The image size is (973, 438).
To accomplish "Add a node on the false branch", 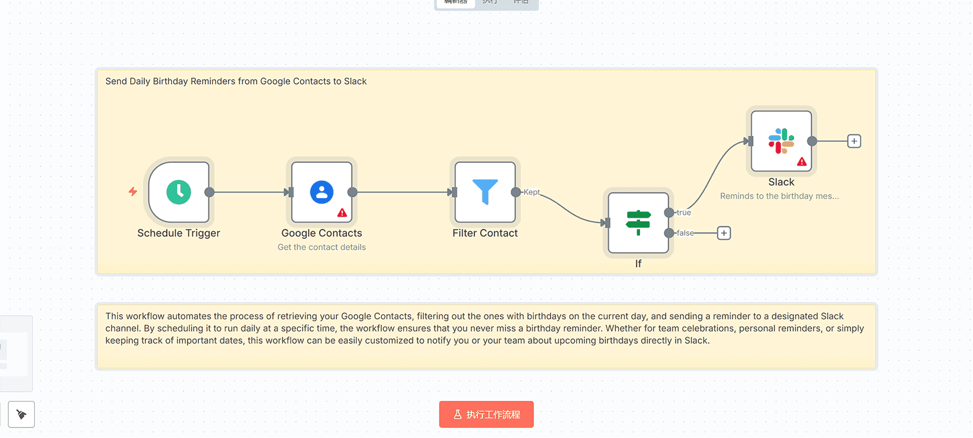I will click(724, 233).
